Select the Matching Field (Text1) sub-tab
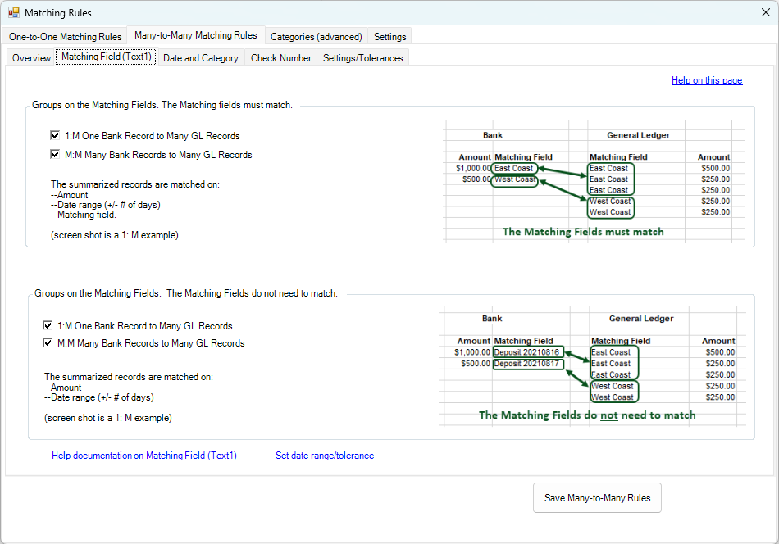The height and width of the screenshot is (544, 779). [x=106, y=57]
